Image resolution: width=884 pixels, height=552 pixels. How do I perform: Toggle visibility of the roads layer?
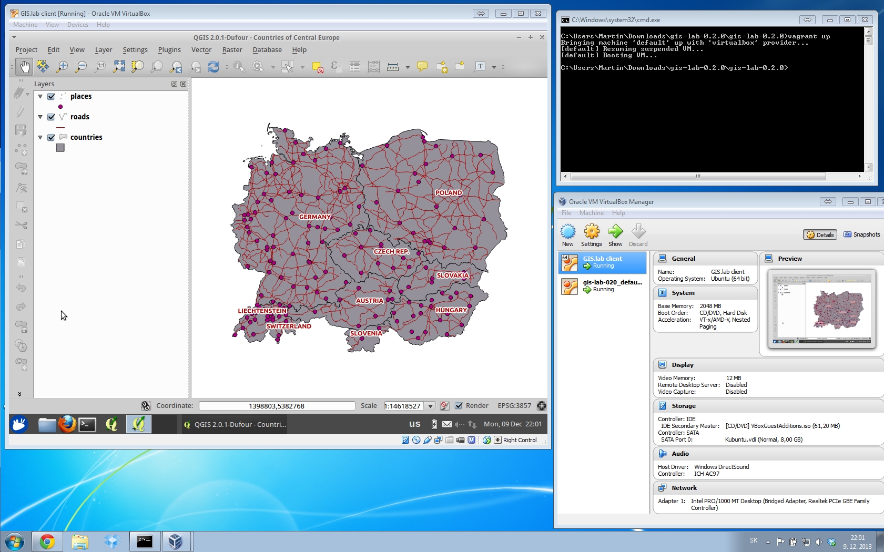click(51, 117)
